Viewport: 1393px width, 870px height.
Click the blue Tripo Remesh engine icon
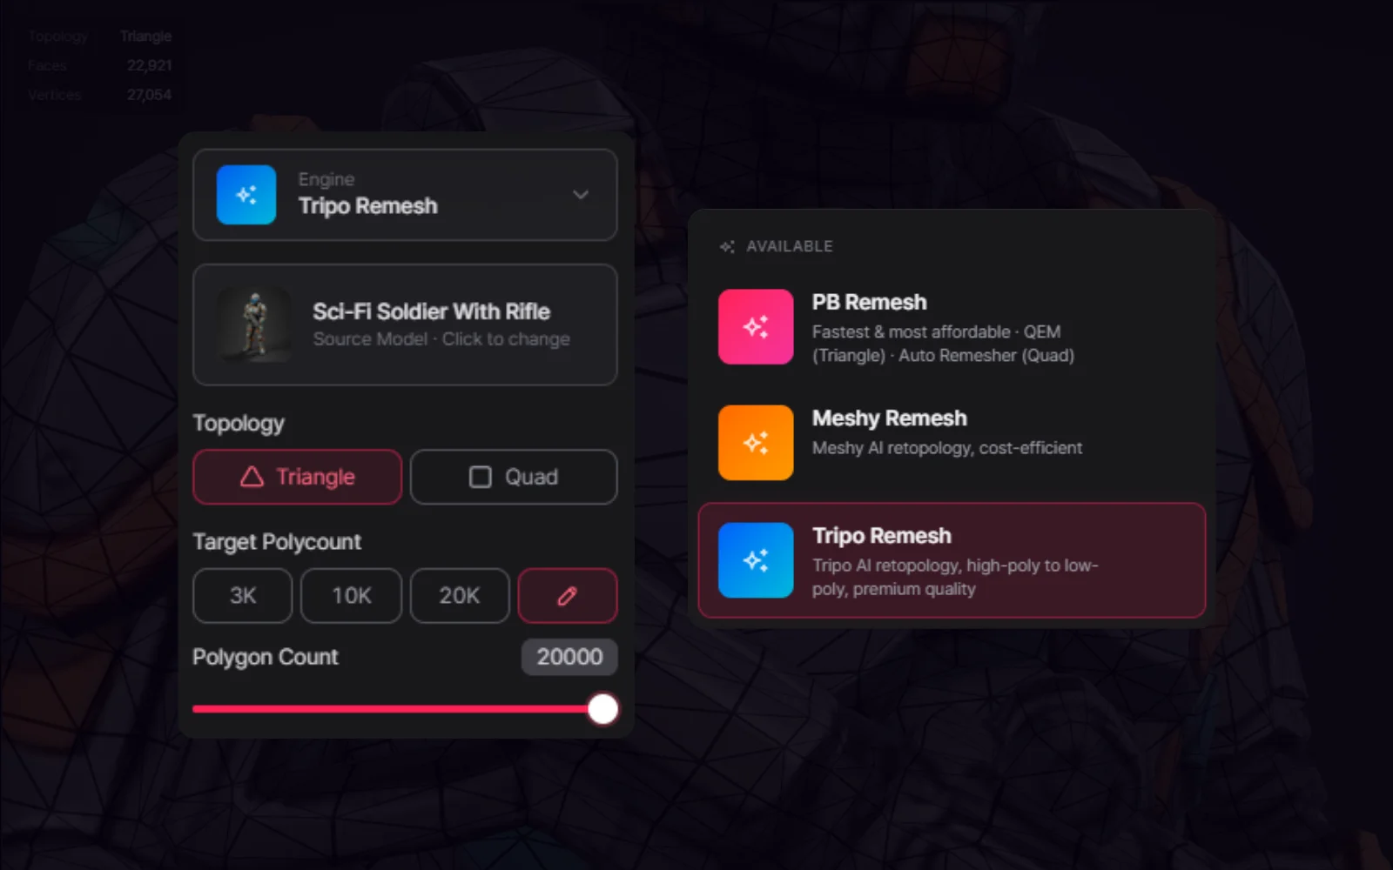pos(246,195)
